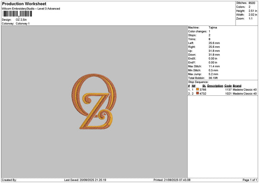Click the Max Stitch value '11.4 mm'

point(214,66)
